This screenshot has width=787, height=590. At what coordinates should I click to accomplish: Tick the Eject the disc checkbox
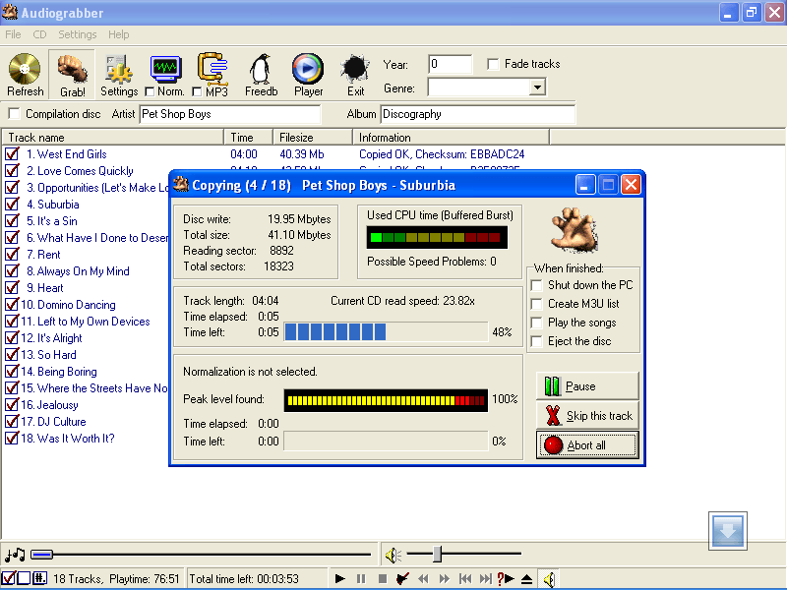536,341
